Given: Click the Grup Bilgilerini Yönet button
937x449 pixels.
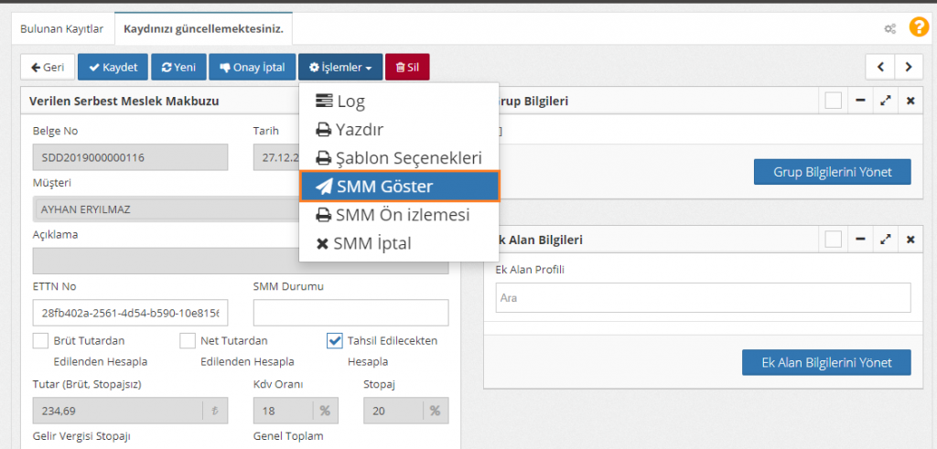Looking at the screenshot, I should pos(832,171).
